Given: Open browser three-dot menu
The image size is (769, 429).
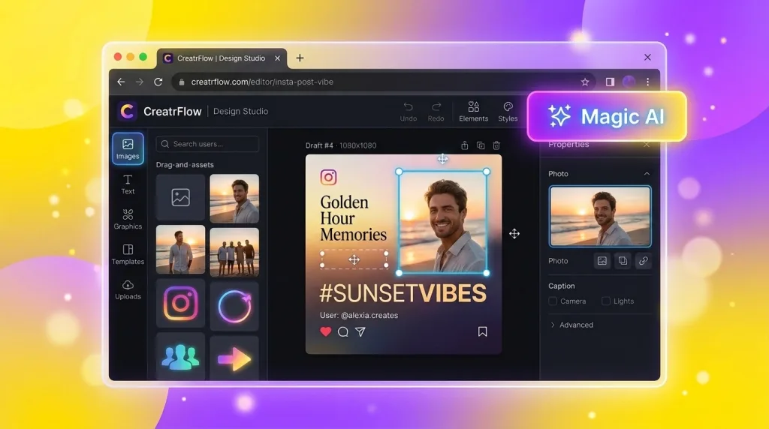Looking at the screenshot, I should [648, 82].
